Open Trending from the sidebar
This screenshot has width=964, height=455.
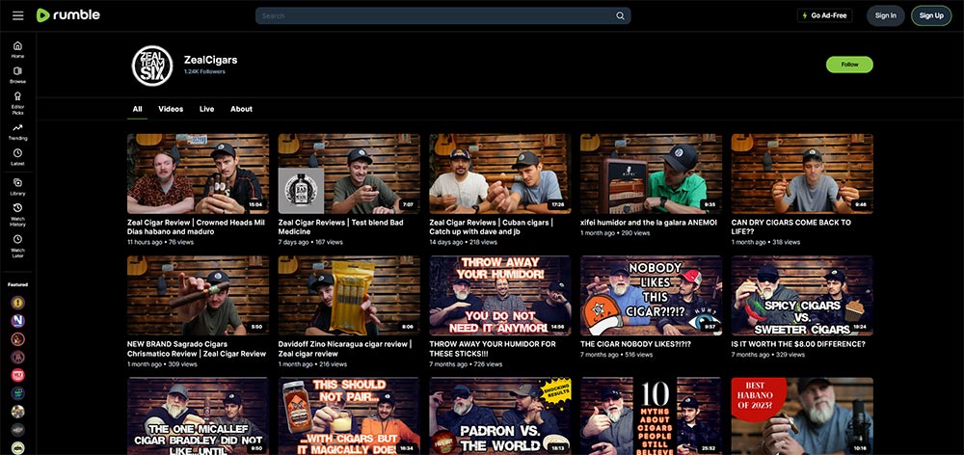pyautogui.click(x=17, y=131)
